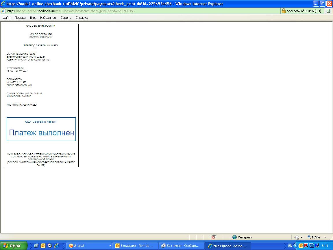Switch to the 1cv8 taskbar group
This screenshot has width=333, height=250.
tap(89, 246)
